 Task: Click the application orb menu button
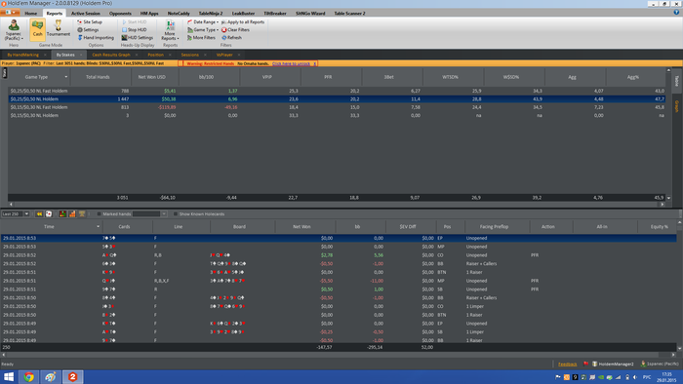click(x=10, y=13)
